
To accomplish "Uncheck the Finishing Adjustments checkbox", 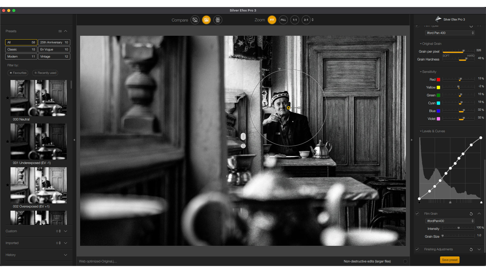I will [x=417, y=249].
